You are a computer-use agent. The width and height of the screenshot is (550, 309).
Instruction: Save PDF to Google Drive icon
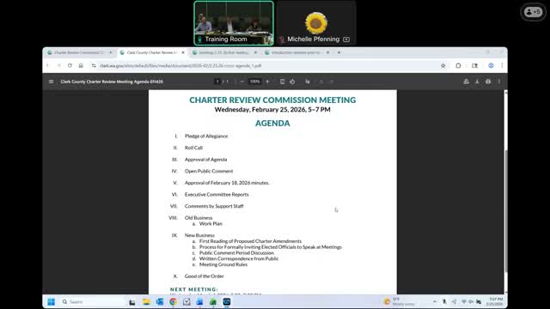pos(466,82)
